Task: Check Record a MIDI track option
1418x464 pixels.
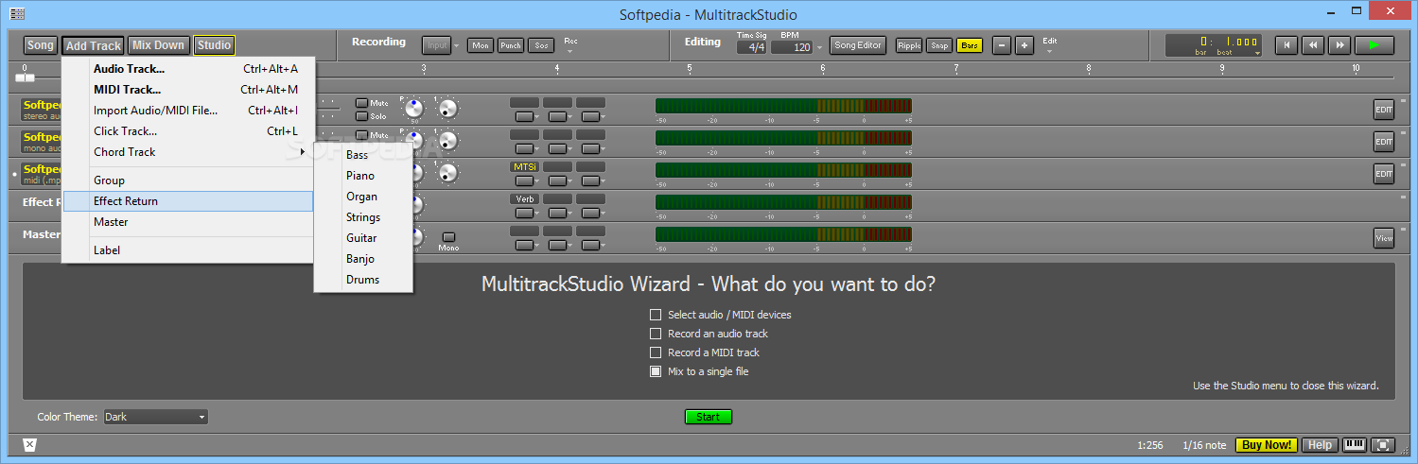Action: [x=656, y=352]
